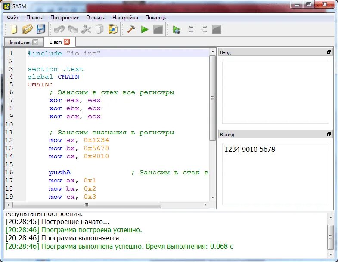Click the pushA instruction
The image size is (338, 262).
pyautogui.click(x=60, y=173)
